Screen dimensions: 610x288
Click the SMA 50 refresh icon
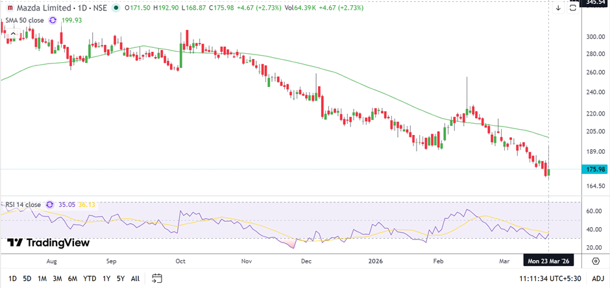tap(53, 20)
